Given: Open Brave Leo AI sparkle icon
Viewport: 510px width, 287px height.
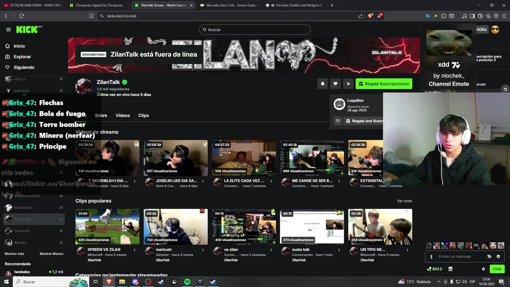Looking at the screenshot, I should [488, 16].
